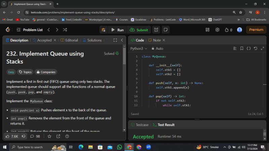Open the All Bookmarks folder
Image resolution: width=269 pixels, height=151 pixels.
256,20
